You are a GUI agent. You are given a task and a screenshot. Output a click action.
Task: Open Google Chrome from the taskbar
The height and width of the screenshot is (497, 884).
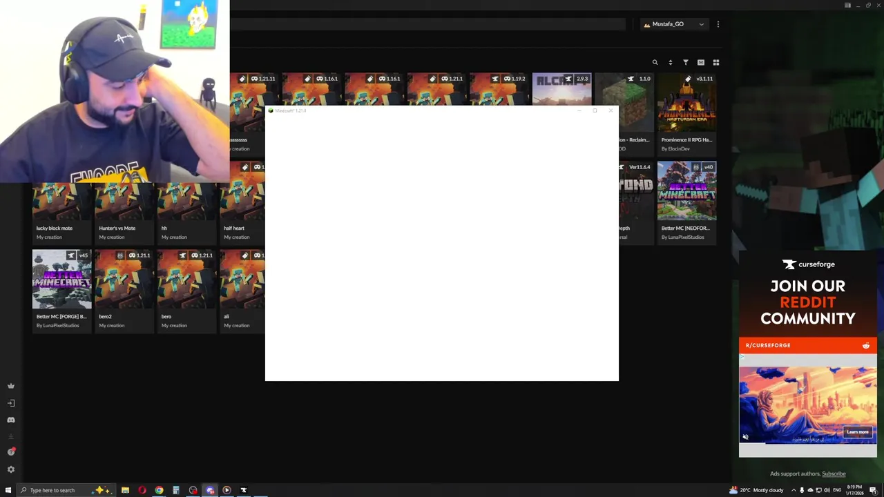point(159,490)
